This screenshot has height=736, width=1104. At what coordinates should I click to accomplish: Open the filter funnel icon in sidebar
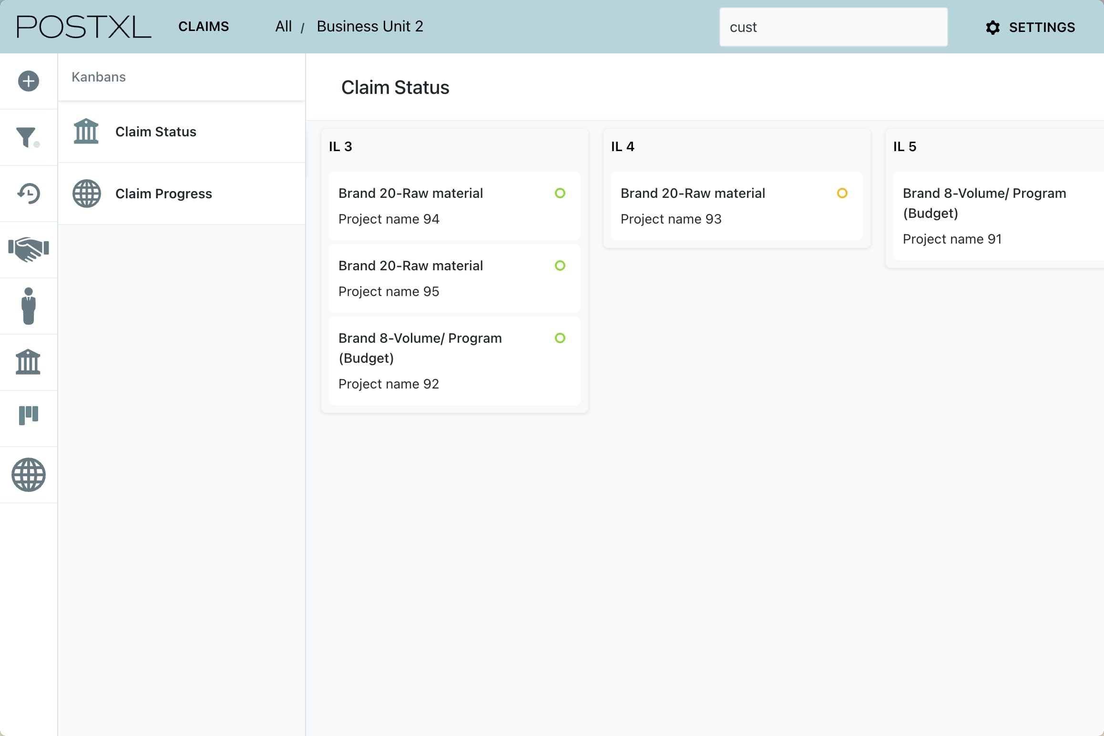[28, 137]
